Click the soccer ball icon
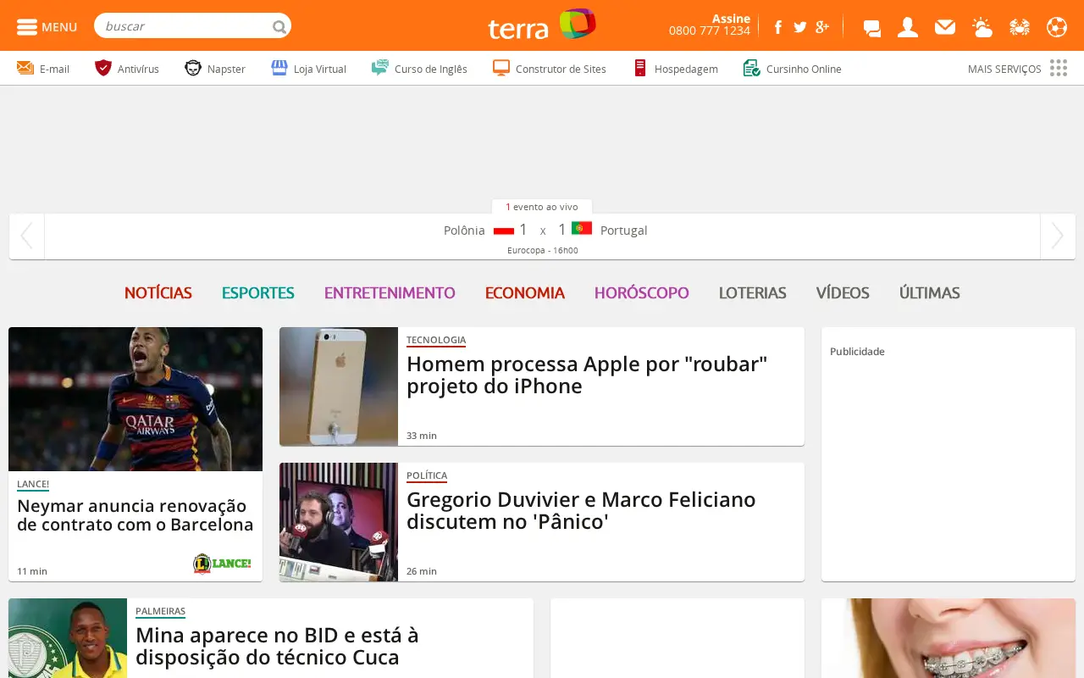The image size is (1084, 678). tap(1057, 27)
